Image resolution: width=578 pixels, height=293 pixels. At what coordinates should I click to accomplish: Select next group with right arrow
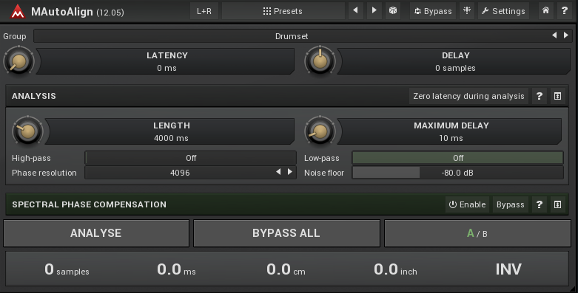click(x=566, y=35)
